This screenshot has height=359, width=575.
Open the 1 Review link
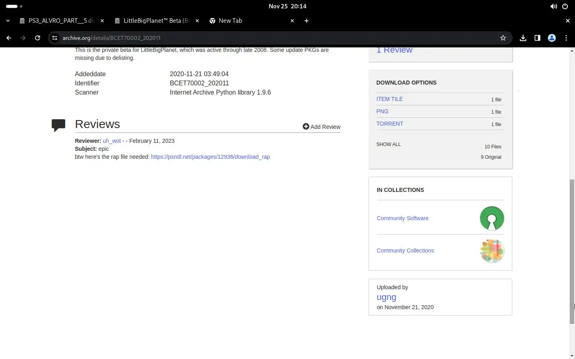pyautogui.click(x=394, y=50)
